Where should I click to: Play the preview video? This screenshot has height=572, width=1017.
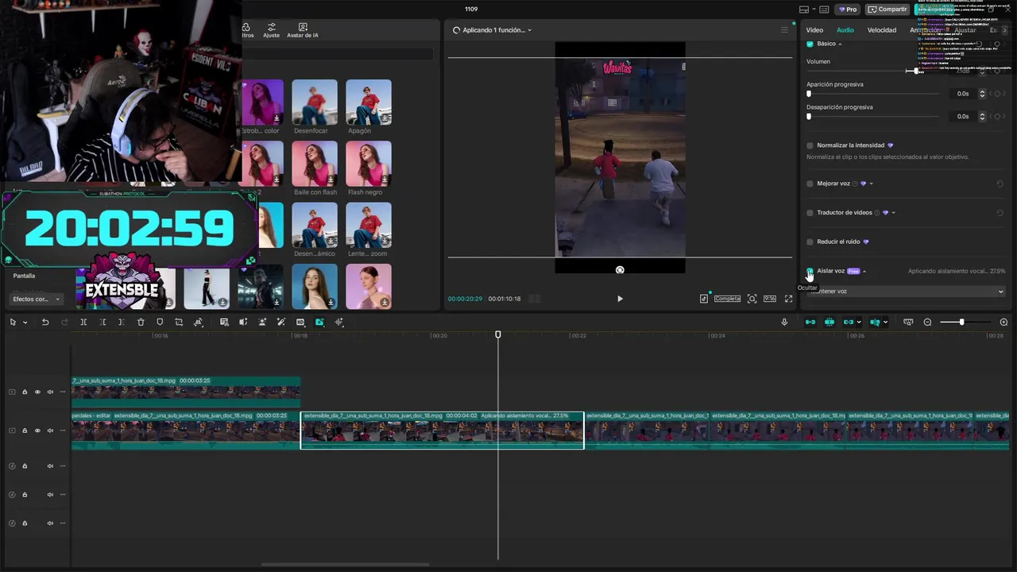coord(620,299)
